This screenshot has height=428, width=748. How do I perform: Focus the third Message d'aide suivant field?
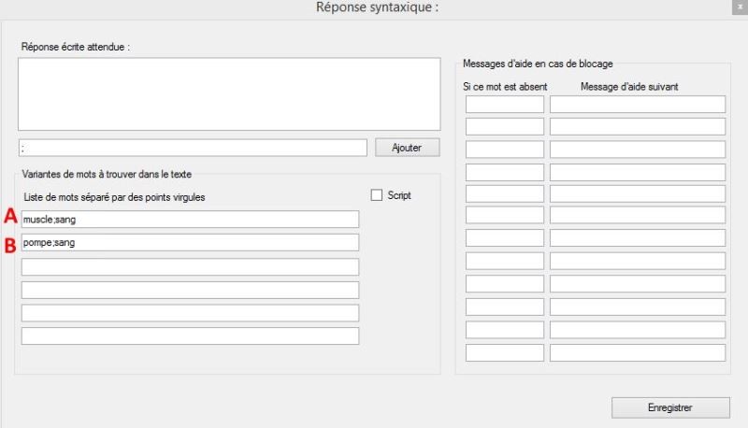[x=638, y=149]
